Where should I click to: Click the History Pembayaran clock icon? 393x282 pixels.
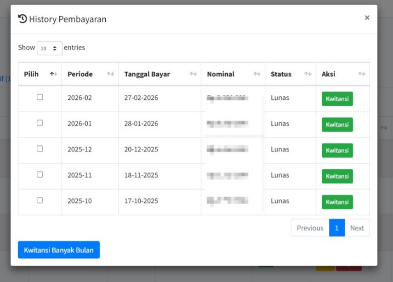[23, 19]
